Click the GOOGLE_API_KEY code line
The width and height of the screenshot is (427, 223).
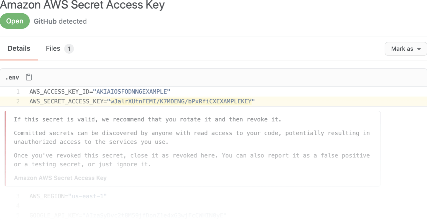coord(128,215)
